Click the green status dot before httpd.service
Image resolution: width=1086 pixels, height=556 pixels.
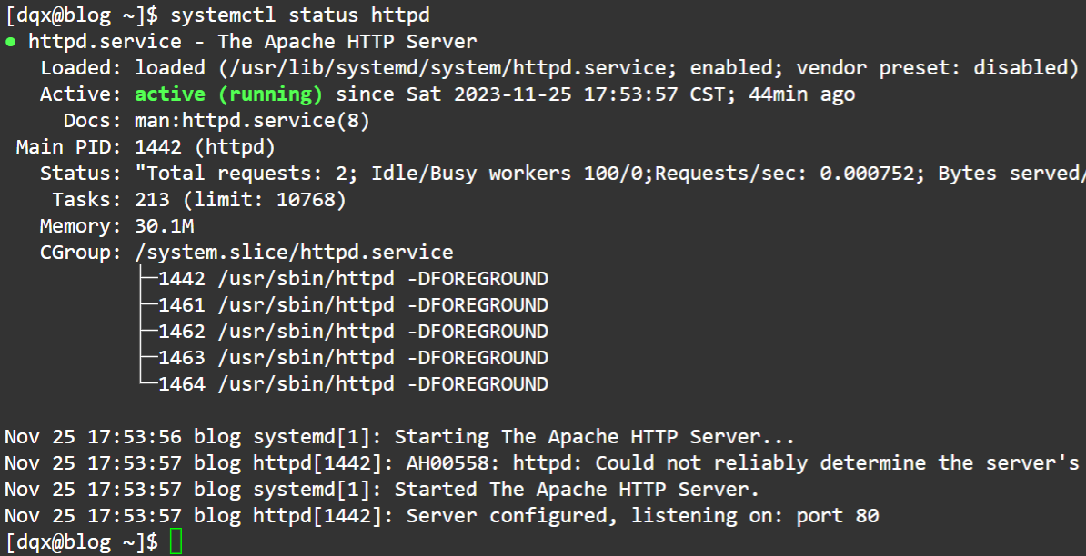tap(10, 42)
